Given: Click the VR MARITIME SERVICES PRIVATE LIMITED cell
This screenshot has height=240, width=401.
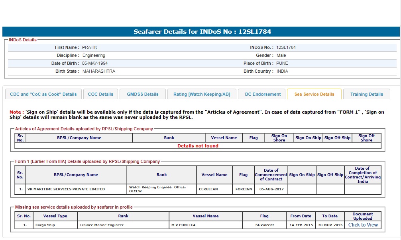Looking at the screenshot, I should coord(66,189).
